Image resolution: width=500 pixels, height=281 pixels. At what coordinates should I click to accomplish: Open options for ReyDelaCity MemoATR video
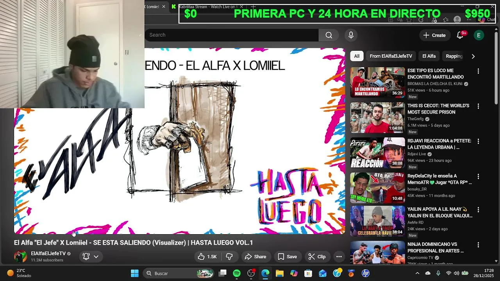pyautogui.click(x=478, y=176)
